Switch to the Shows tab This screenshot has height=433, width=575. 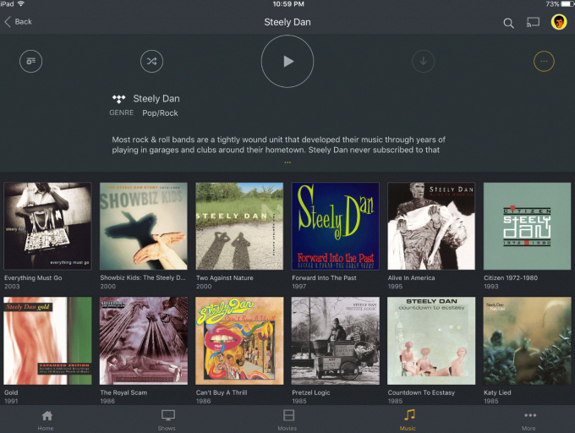click(167, 419)
